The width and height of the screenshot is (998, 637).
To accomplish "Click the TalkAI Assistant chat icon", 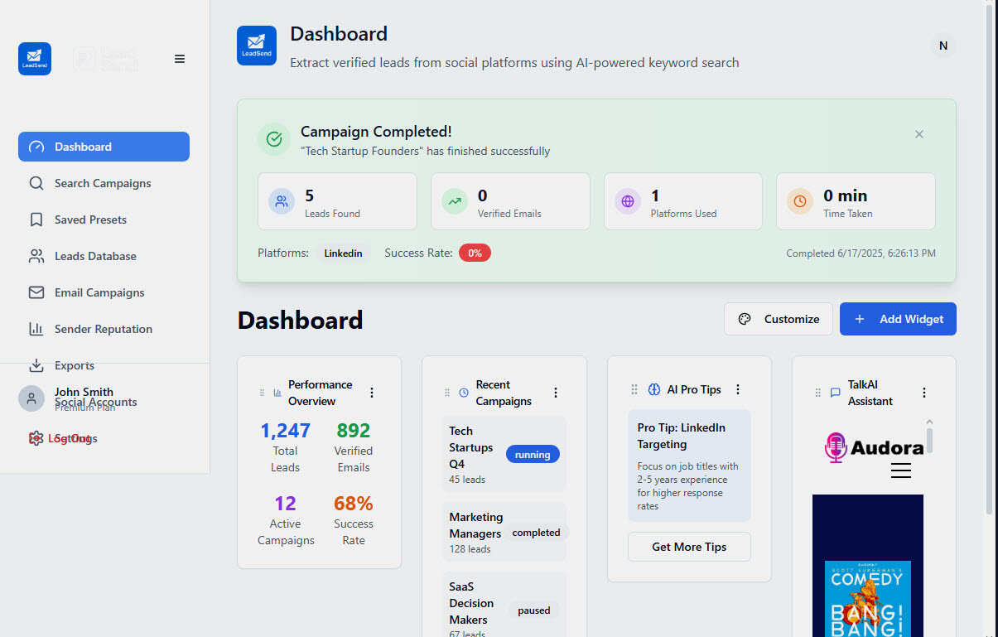I will (836, 393).
